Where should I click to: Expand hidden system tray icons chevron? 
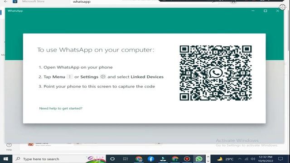pos(240,159)
